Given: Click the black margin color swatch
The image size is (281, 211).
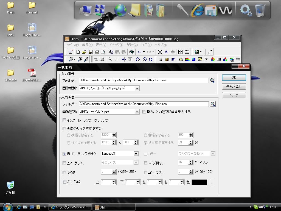Looking at the screenshot, I should pos(199,182).
